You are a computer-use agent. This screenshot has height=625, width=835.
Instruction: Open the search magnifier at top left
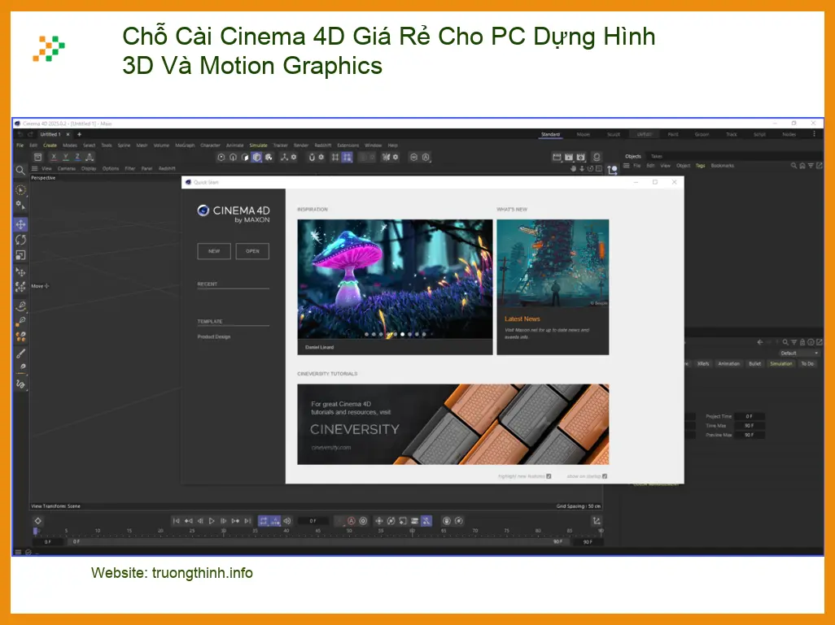pos(20,170)
